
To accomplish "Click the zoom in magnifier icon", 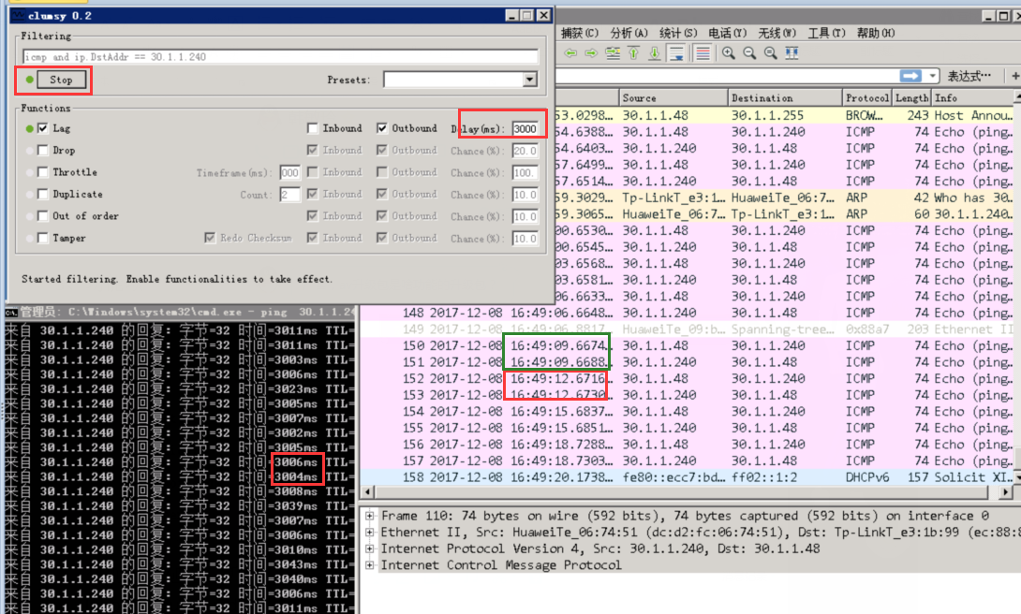I will pos(729,53).
